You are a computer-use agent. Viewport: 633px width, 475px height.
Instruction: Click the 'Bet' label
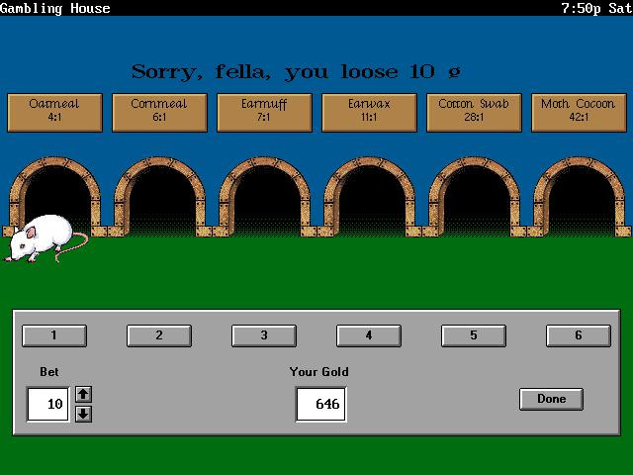[x=49, y=372]
